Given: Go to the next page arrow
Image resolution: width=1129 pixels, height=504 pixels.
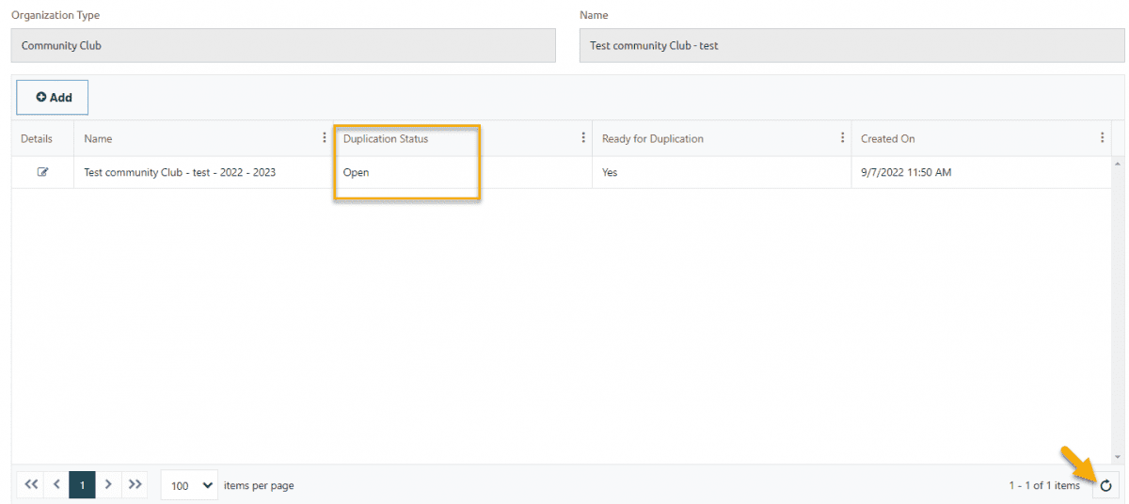Looking at the screenshot, I should point(108,485).
